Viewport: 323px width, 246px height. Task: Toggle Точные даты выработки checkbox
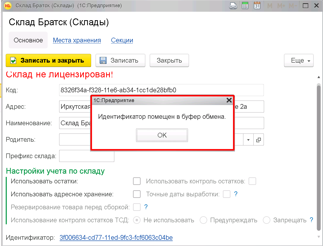[227, 194]
